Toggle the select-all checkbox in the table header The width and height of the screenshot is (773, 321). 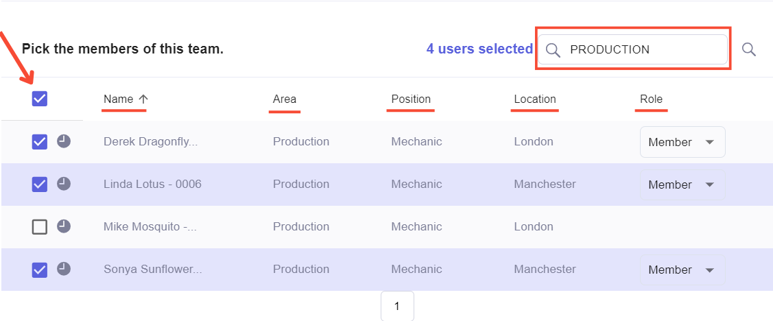click(x=40, y=99)
